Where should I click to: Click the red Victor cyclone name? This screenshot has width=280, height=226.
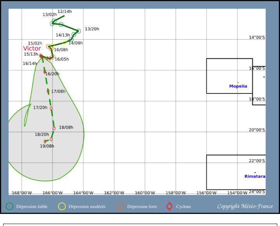coord(32,48)
